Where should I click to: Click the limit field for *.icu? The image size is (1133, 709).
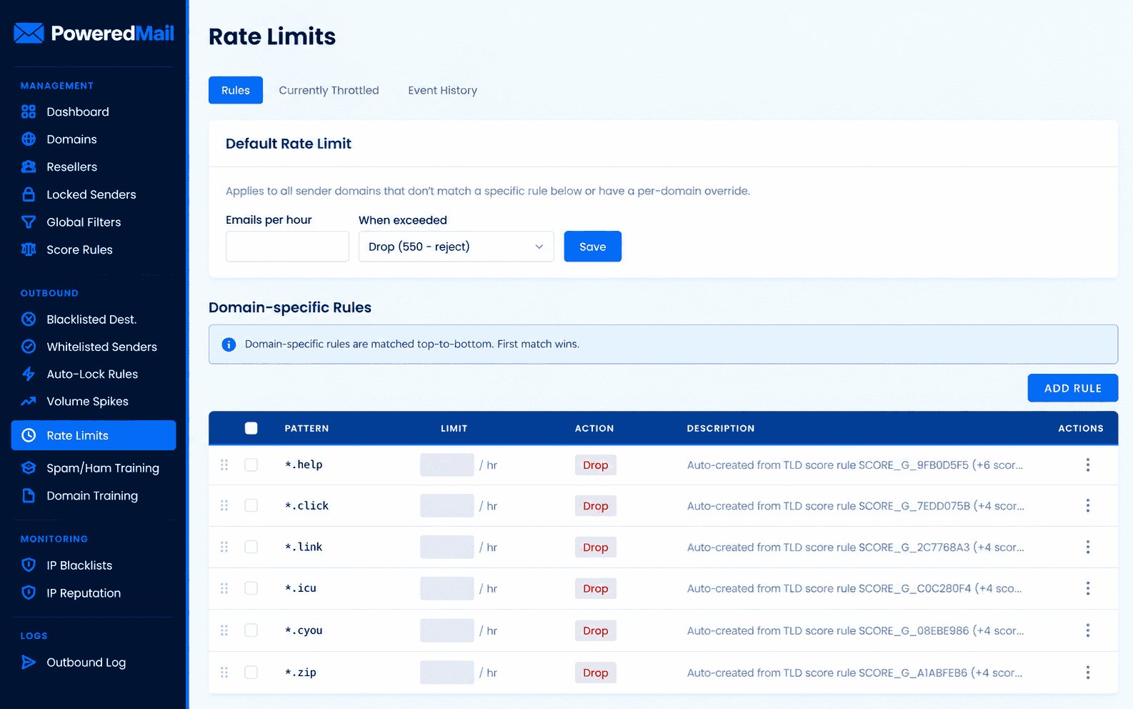point(447,588)
